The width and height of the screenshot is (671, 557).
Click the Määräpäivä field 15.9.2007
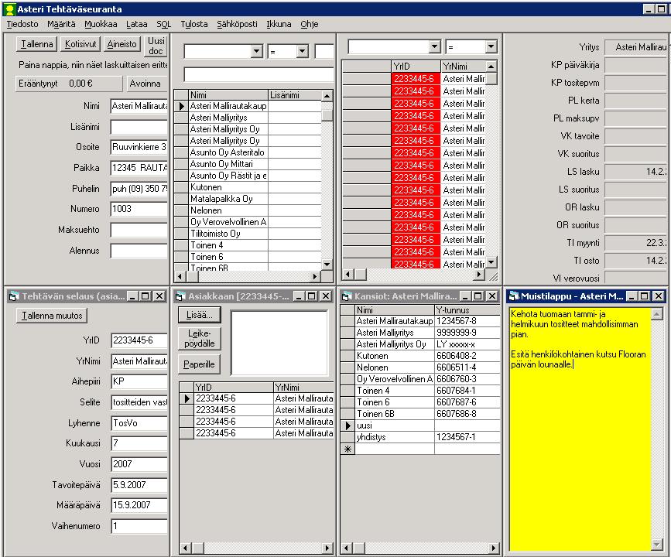(x=139, y=505)
